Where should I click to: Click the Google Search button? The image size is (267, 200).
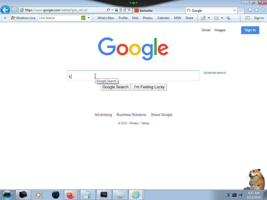[116, 87]
